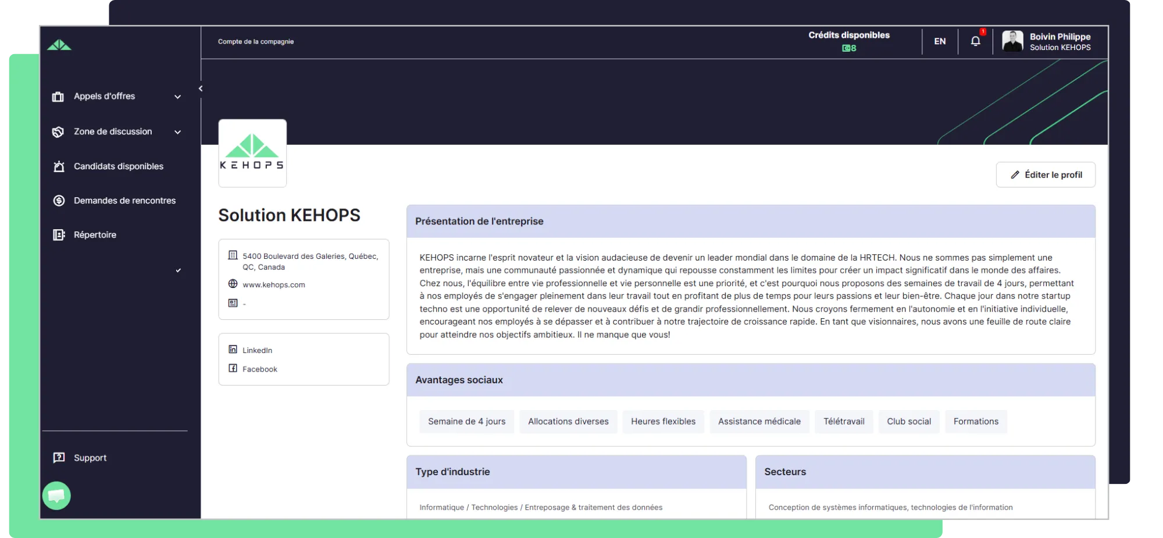Click the Répertoire directory icon
1163x538 pixels.
[59, 235]
